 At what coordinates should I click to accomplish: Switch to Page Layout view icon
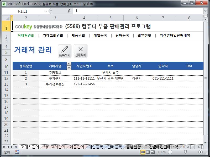148,152
